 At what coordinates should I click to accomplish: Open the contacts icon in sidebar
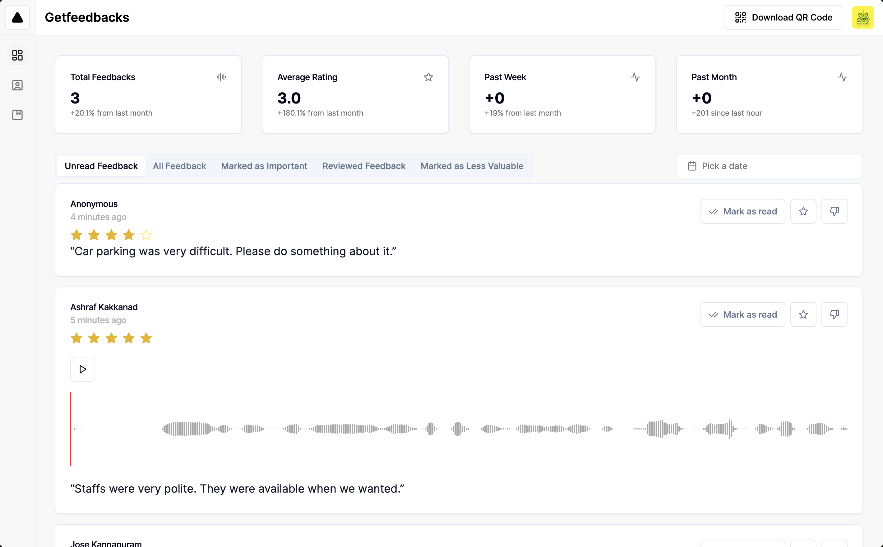17,85
